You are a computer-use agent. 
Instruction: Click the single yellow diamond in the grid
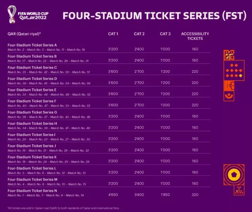click(x=241, y=75)
